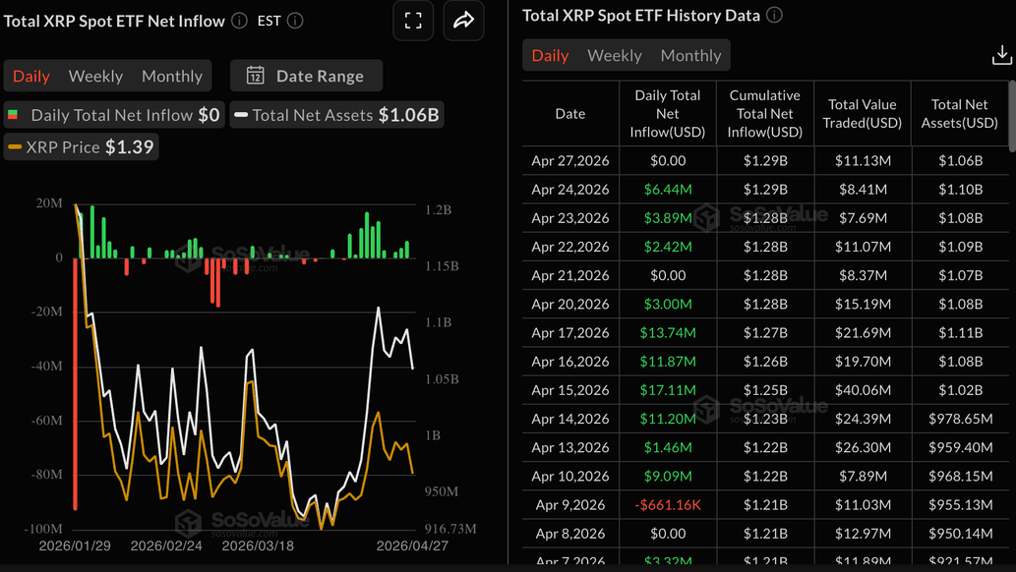The image size is (1016, 572).
Task: Toggle the Daily Total Net Inflow legend
Action: pyautogui.click(x=113, y=114)
